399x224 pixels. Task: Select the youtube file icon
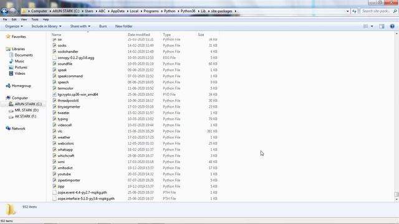(x=54, y=174)
